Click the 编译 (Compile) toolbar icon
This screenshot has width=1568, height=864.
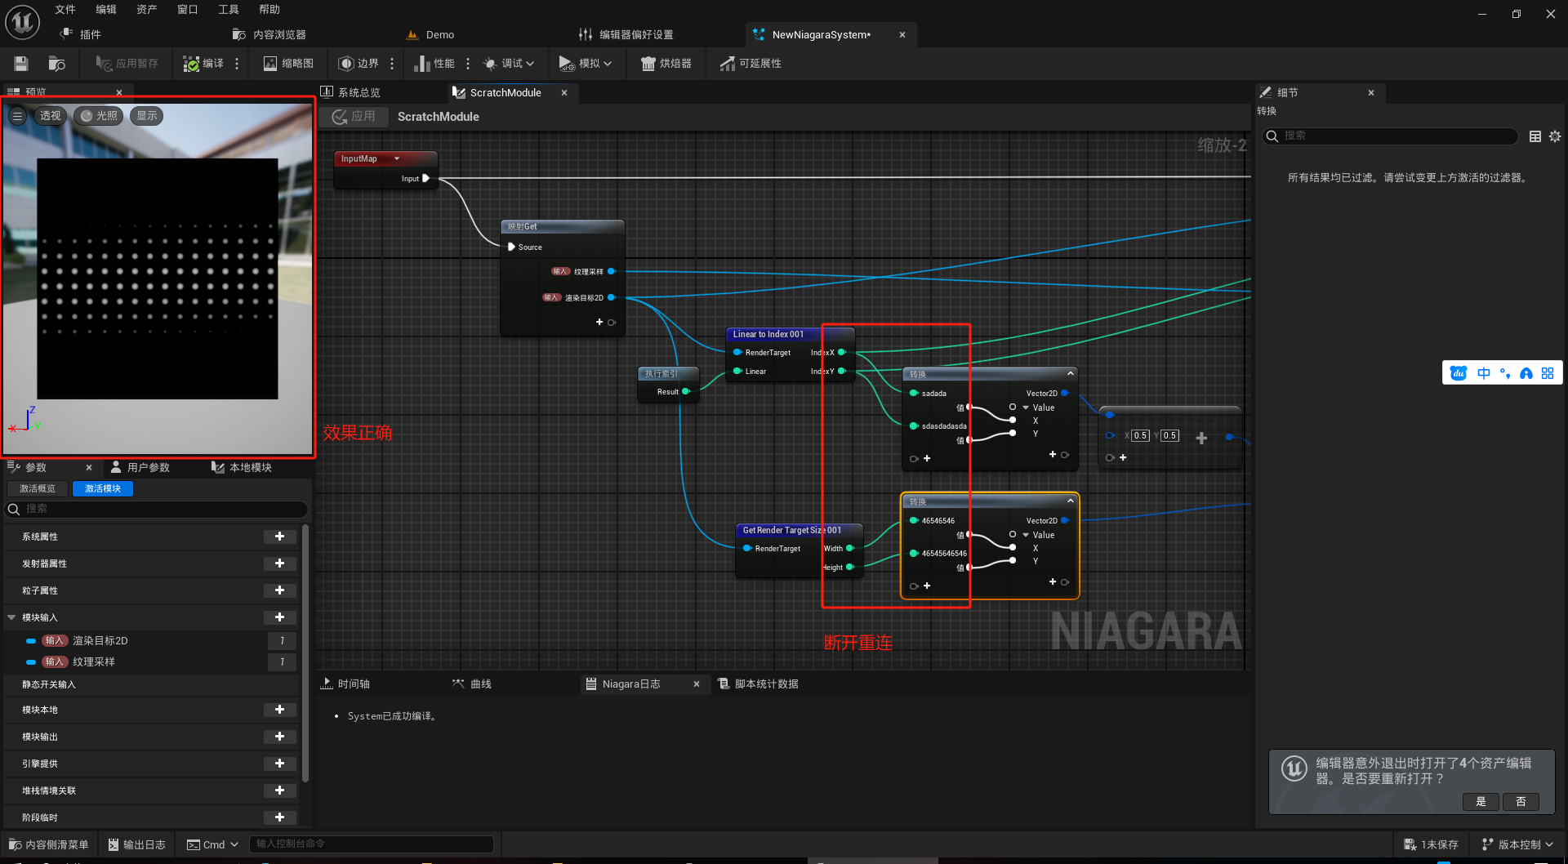(203, 63)
